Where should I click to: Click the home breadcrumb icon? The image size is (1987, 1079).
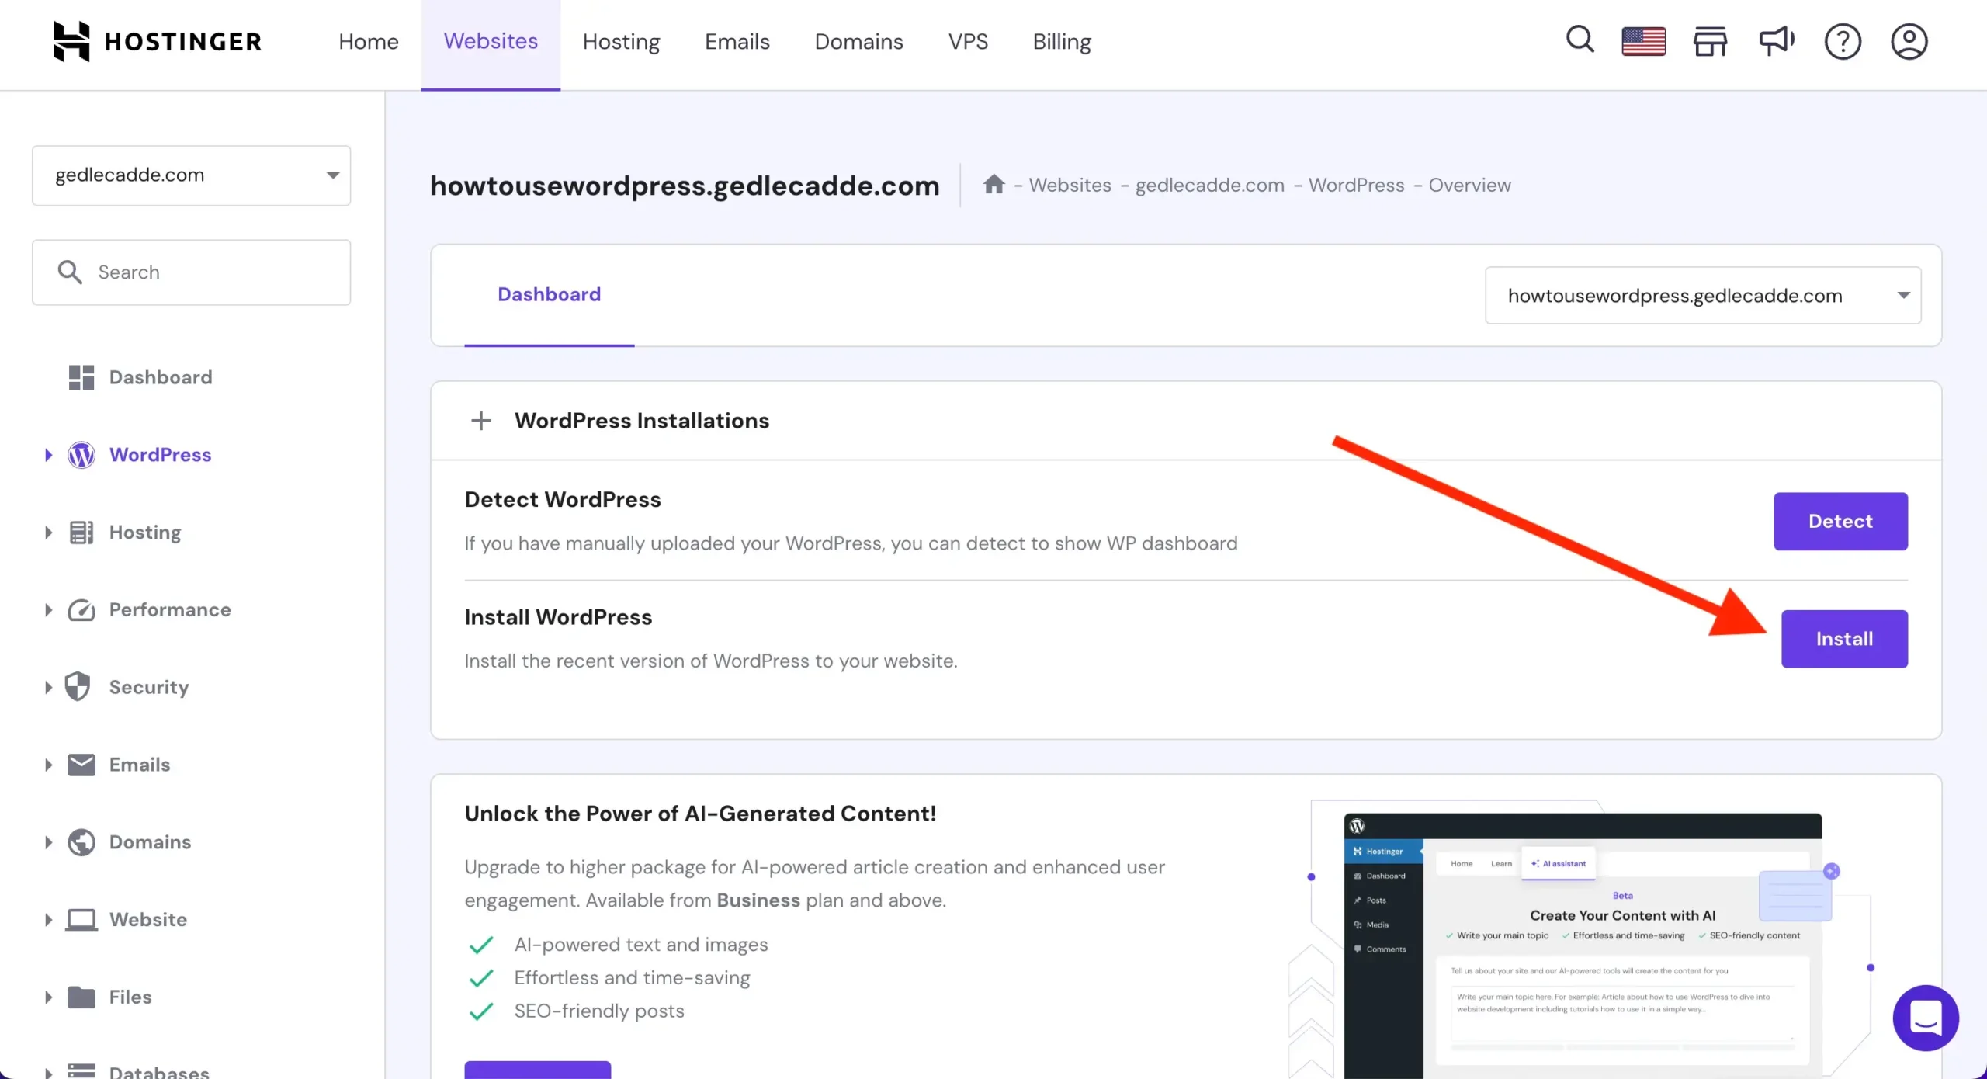(993, 185)
